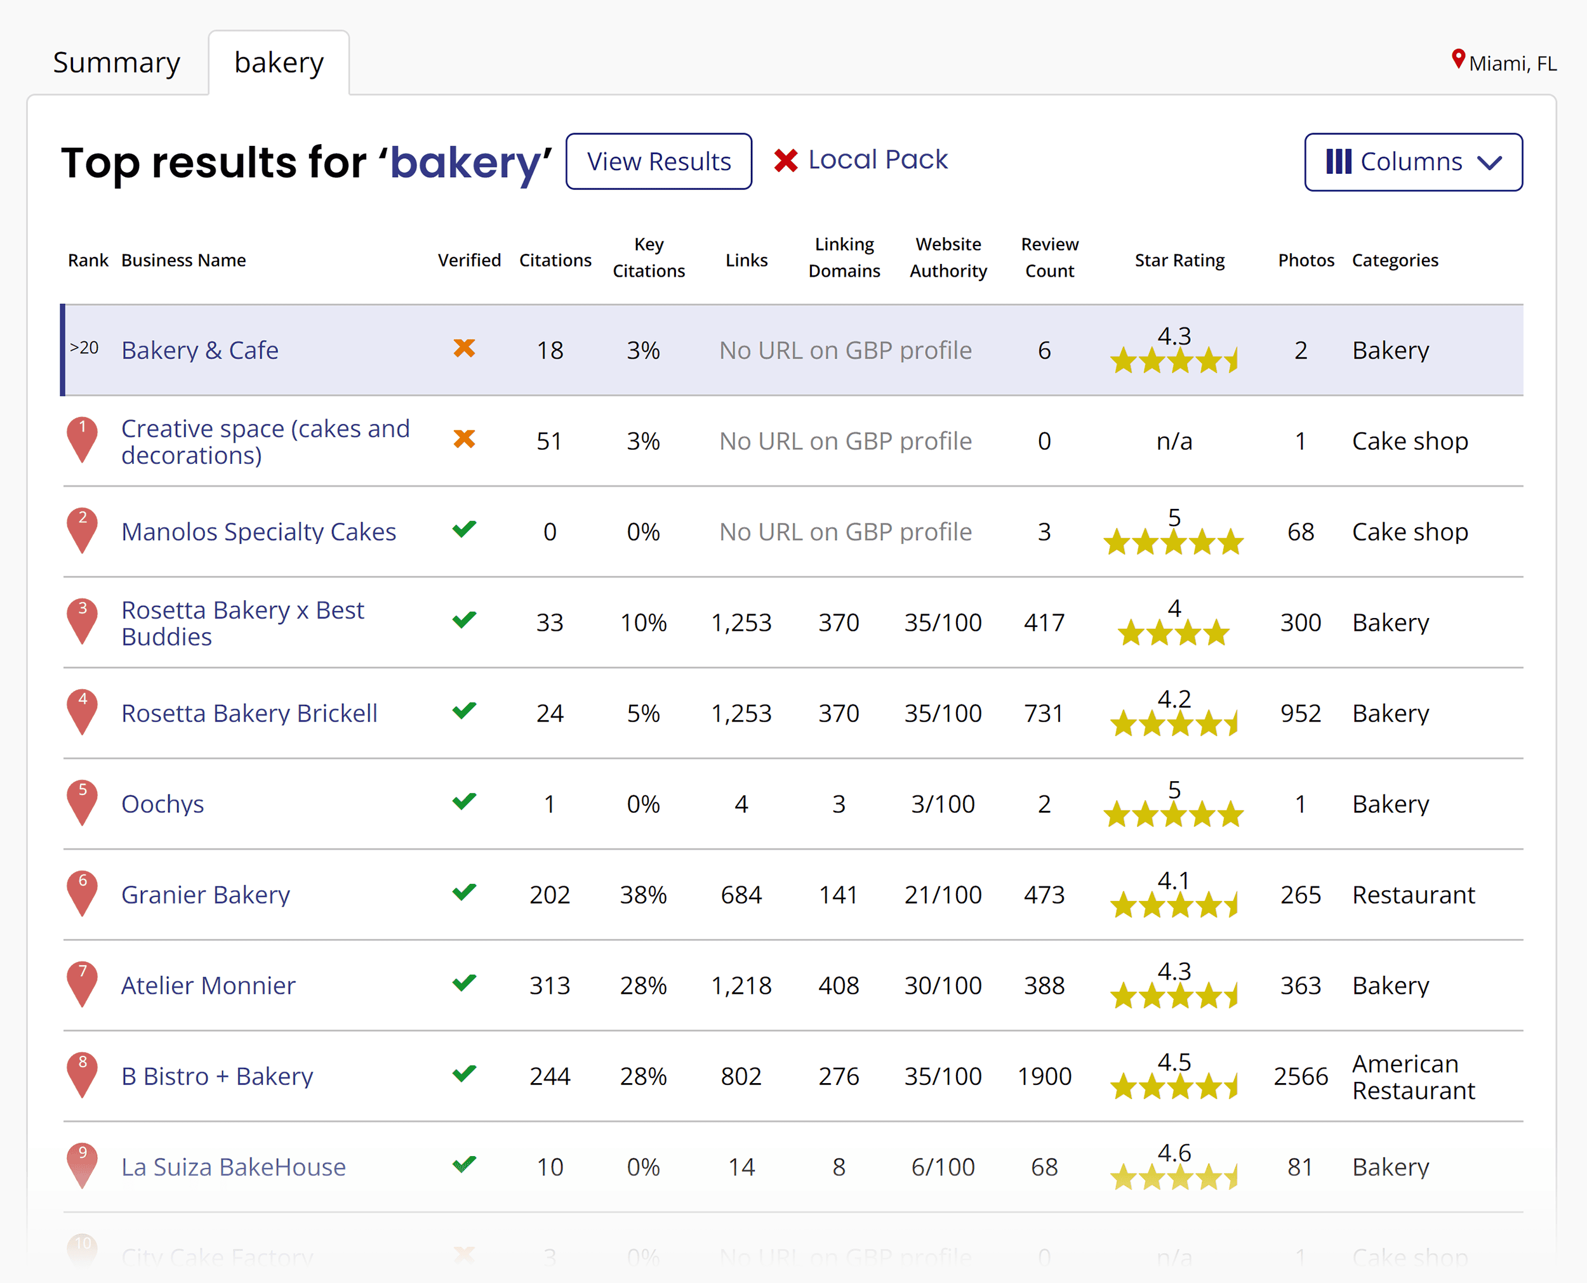This screenshot has height=1283, width=1587.
Task: Click the orange unverified icon for Bakery & Cafe
Action: (x=464, y=350)
